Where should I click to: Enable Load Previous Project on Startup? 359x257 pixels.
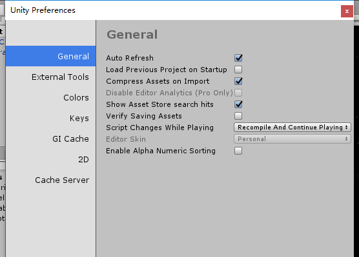coord(238,70)
